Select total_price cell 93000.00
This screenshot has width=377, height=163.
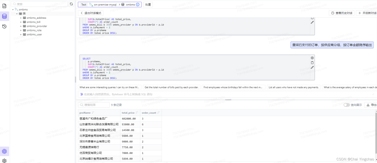(x=130, y=124)
